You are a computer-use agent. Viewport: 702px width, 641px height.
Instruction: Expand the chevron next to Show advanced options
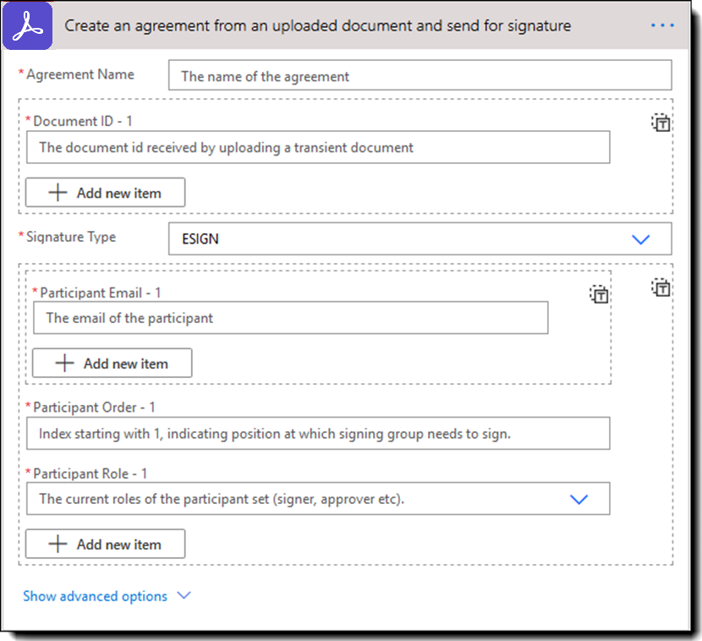coord(184,596)
